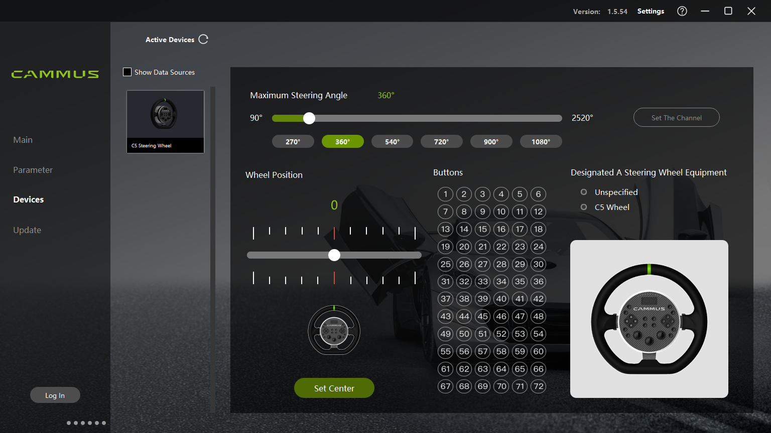Click the large steering wheel preview image
The image size is (771, 433).
(x=649, y=319)
